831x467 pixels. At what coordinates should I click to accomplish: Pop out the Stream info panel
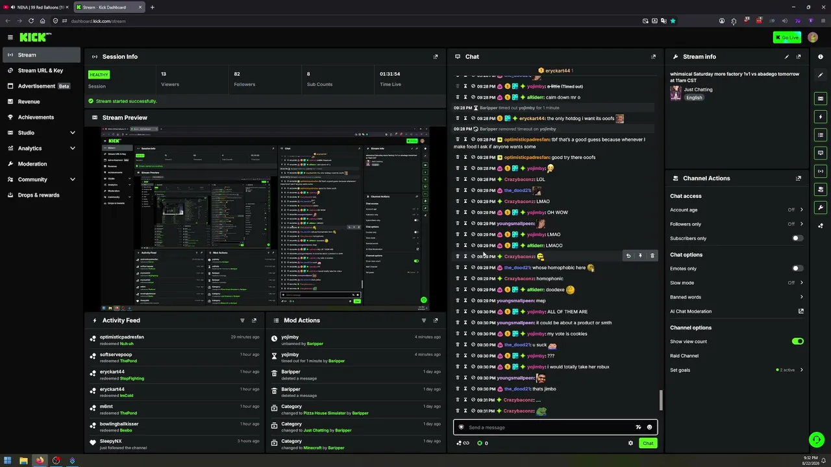coord(799,56)
